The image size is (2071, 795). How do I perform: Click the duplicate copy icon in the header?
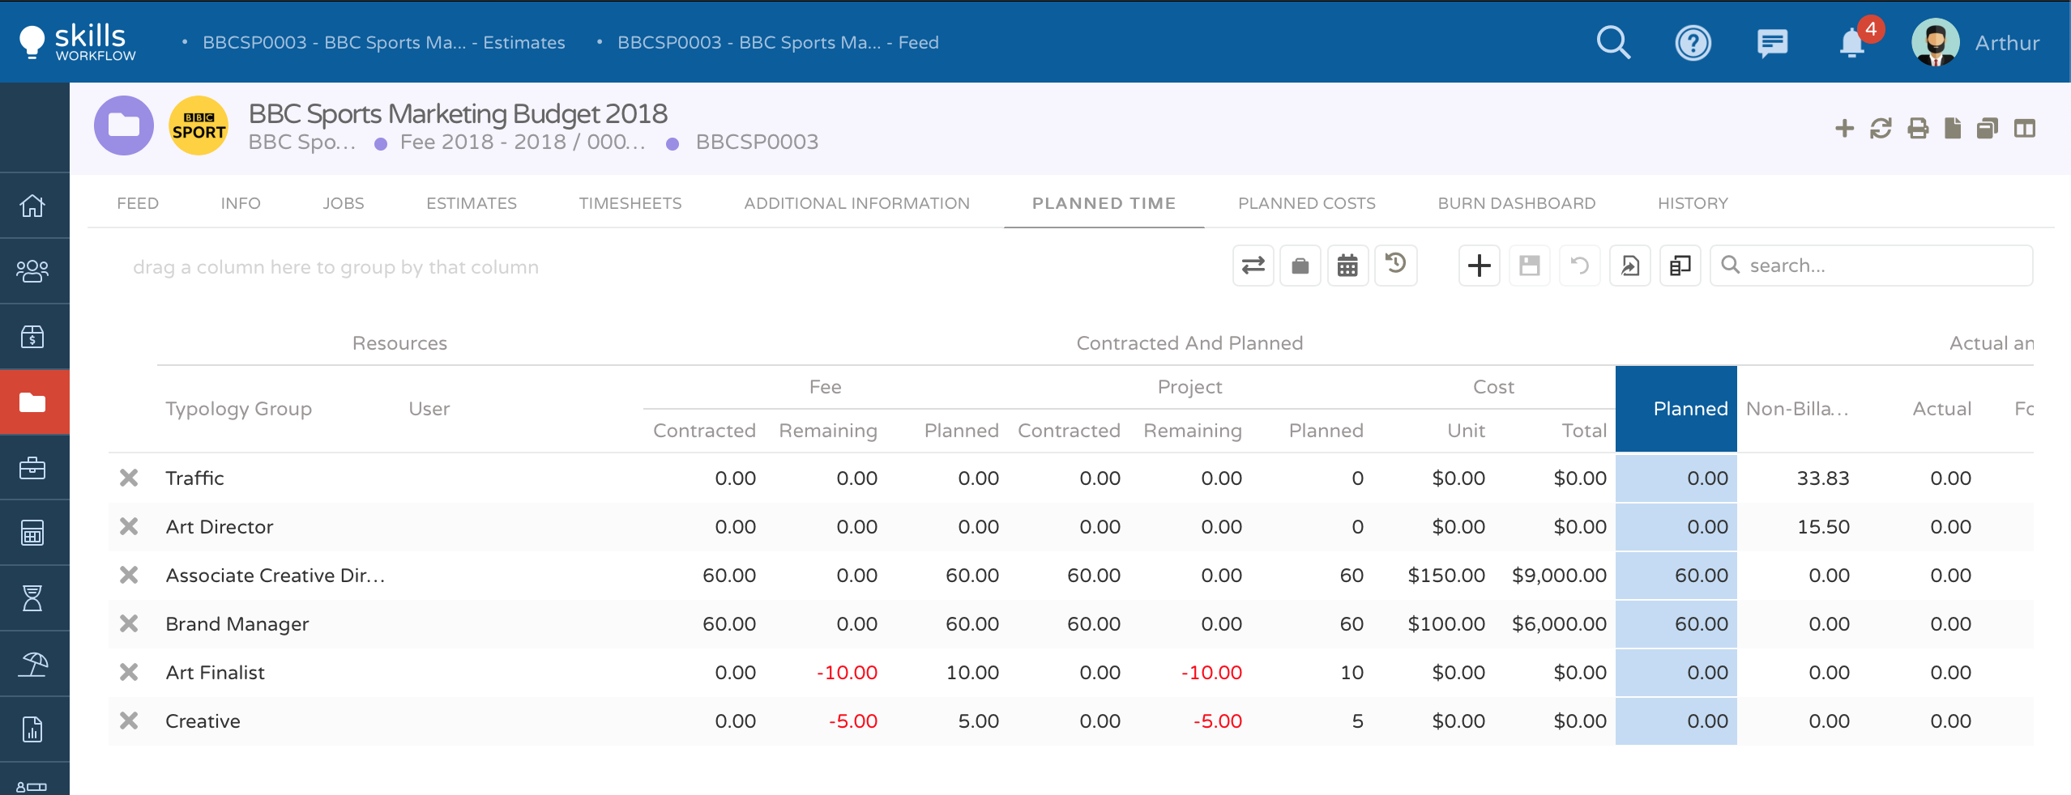(1988, 128)
